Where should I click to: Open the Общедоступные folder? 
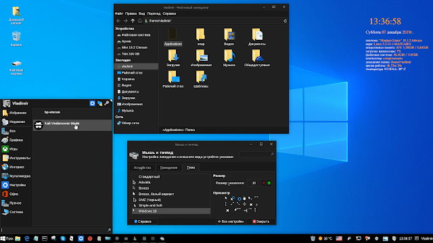[257, 58]
